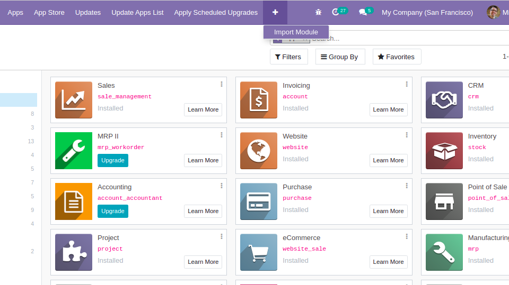Click Upgrade on MRP II

pyautogui.click(x=112, y=160)
